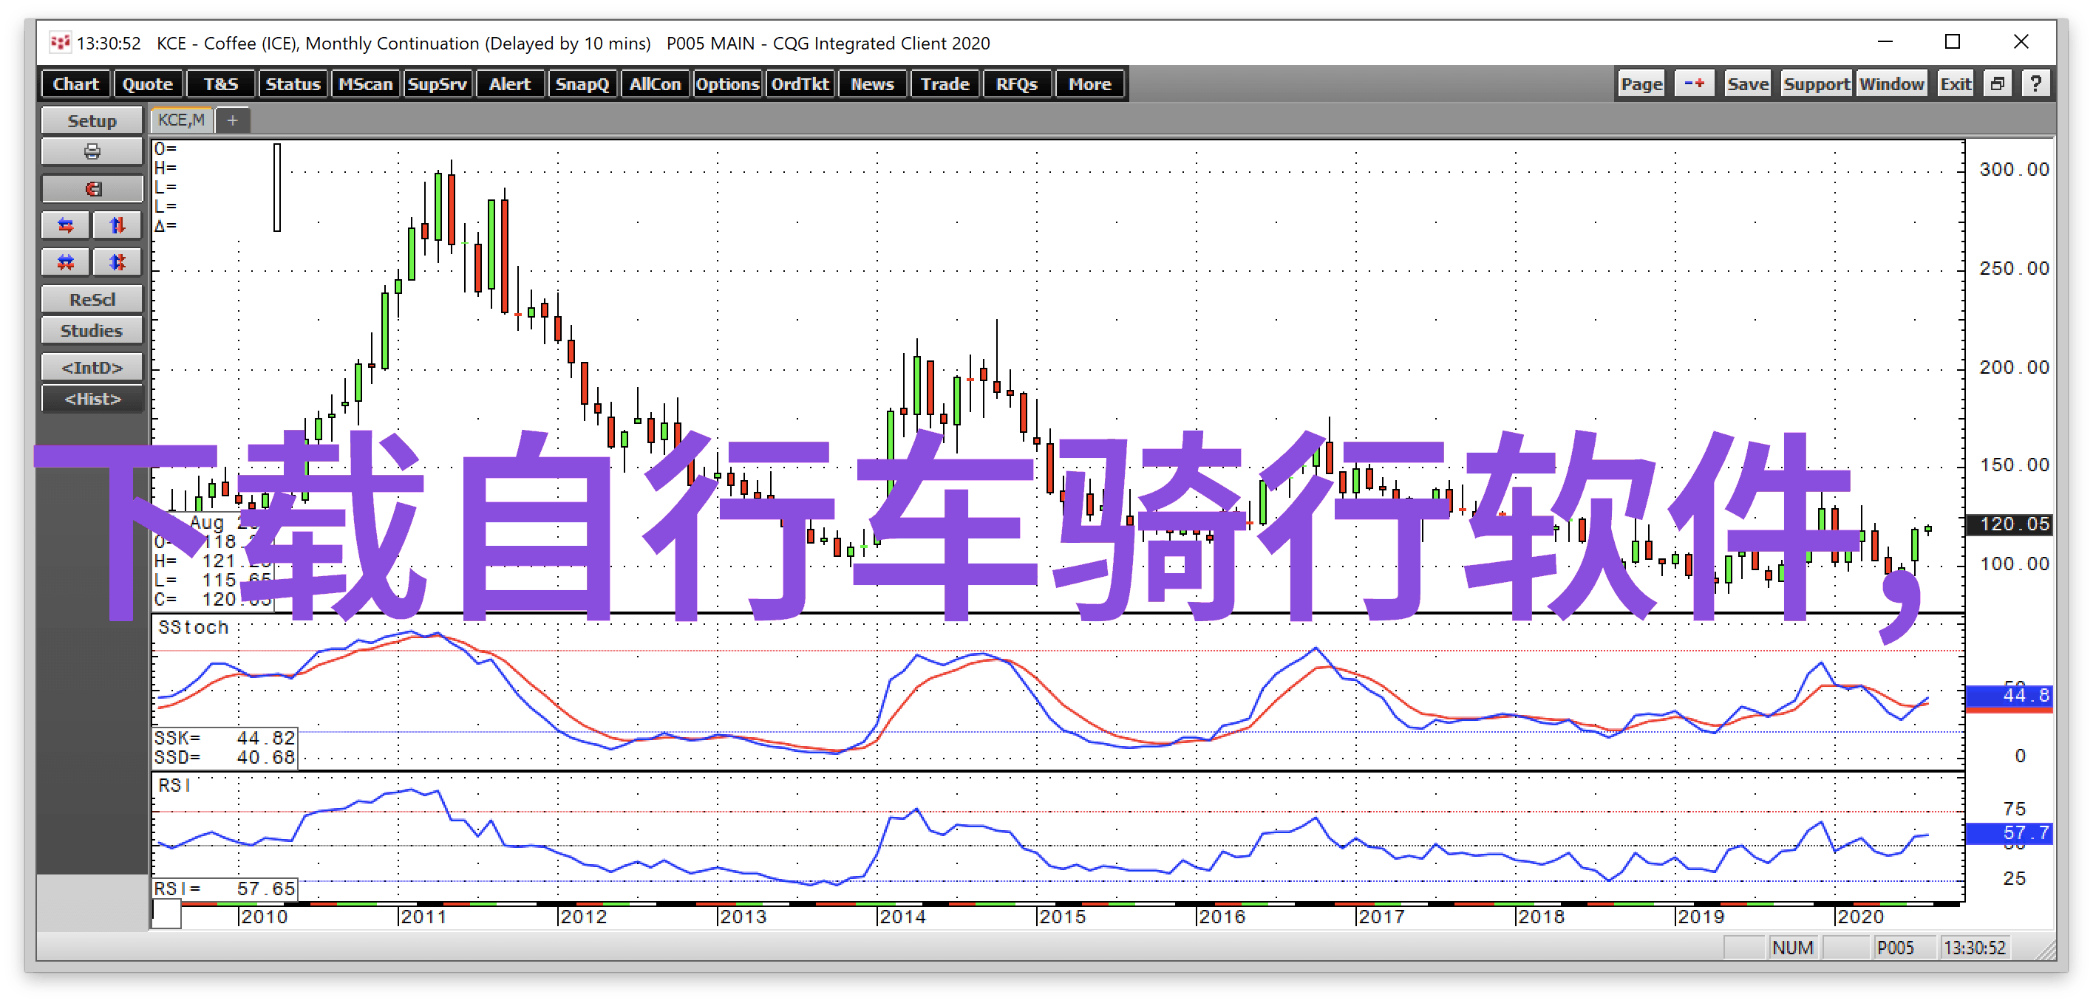Click the 44.8 stochastic value marker

2009,695
